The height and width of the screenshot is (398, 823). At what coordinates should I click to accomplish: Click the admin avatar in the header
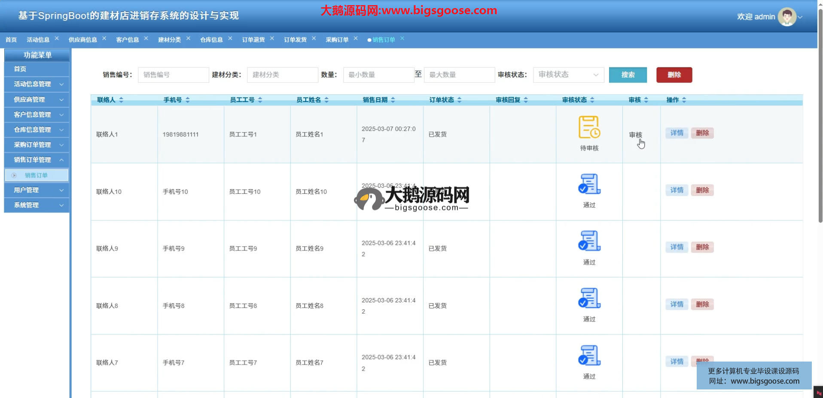pyautogui.click(x=786, y=17)
